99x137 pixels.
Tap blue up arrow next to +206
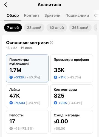[x=55, y=103]
